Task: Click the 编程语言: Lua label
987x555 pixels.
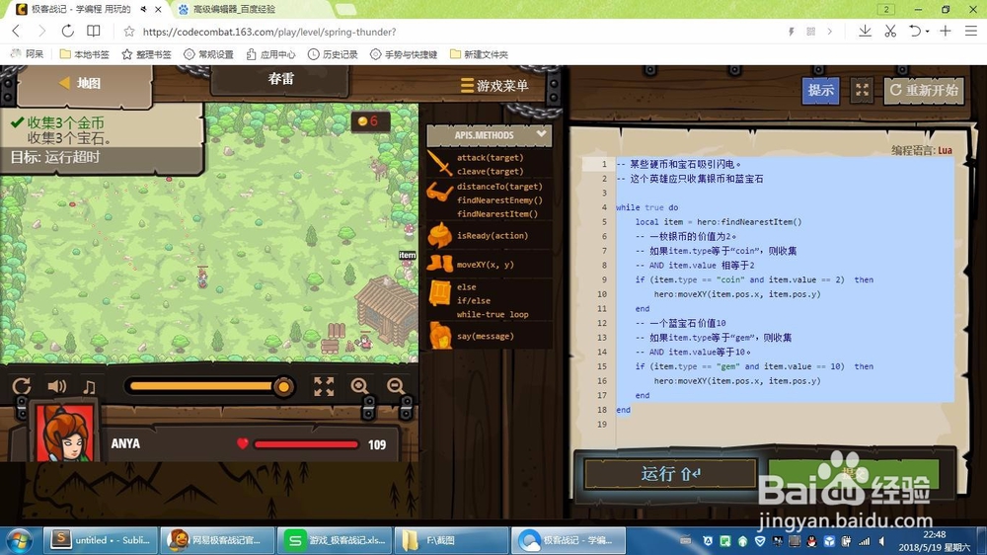Action: 922,150
